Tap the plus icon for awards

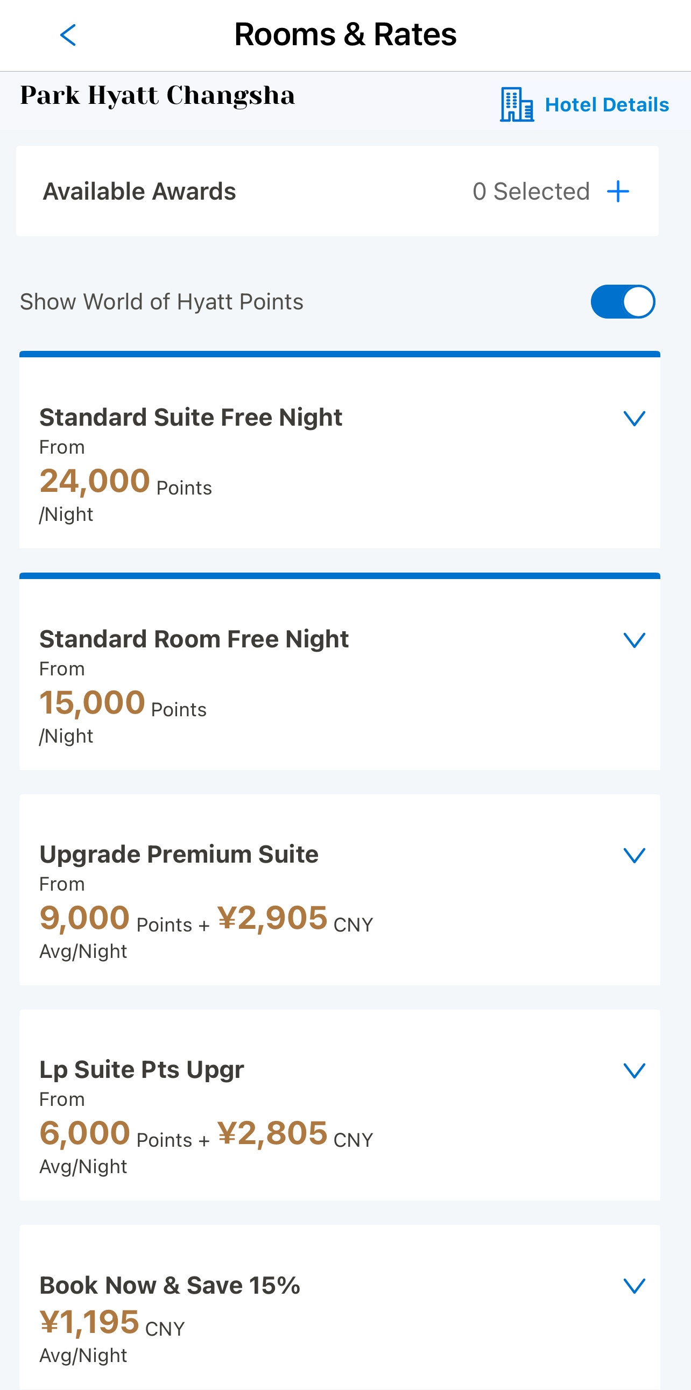pyautogui.click(x=618, y=192)
